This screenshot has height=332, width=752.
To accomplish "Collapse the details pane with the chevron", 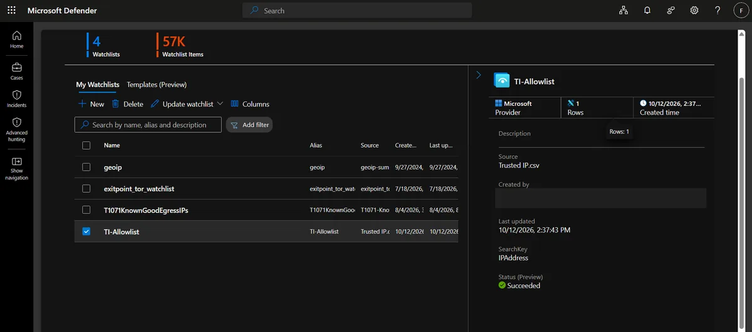I will [x=479, y=75].
